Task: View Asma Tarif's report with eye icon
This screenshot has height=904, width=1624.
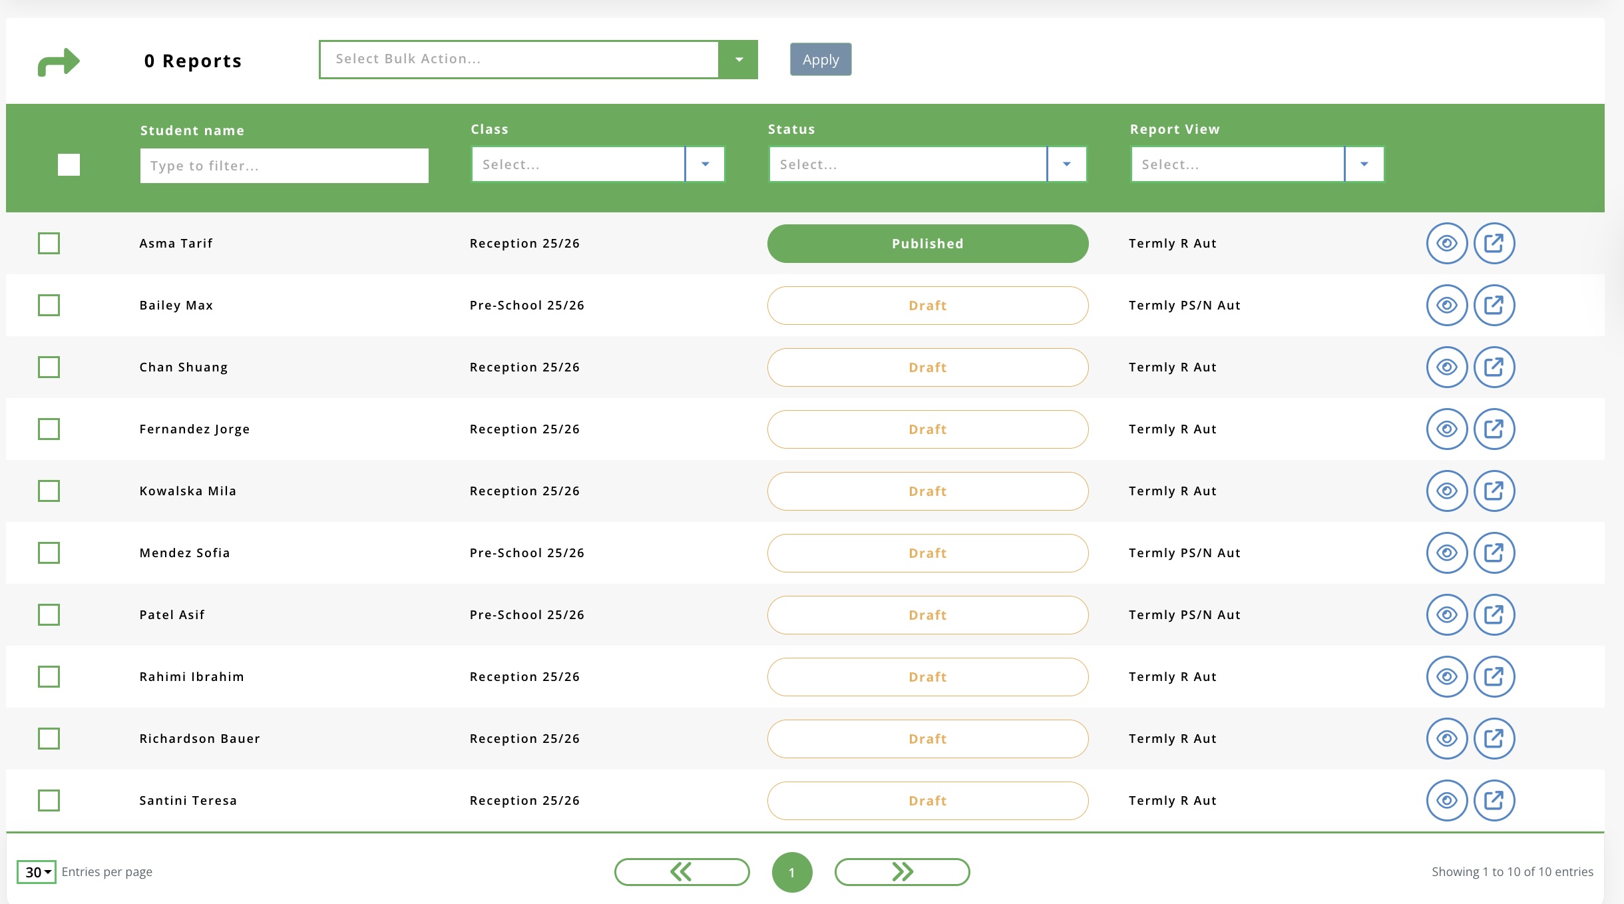Action: (x=1446, y=244)
